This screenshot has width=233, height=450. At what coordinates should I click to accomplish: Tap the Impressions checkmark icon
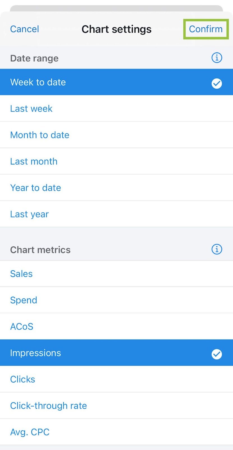pyautogui.click(x=216, y=354)
